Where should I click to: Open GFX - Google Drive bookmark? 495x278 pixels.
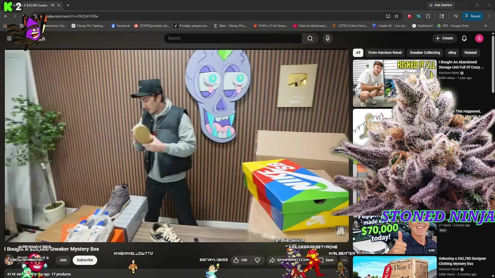pos(453,26)
